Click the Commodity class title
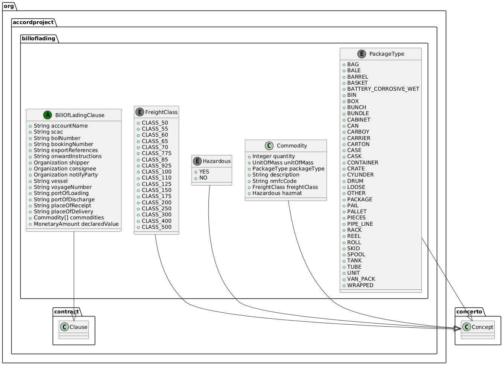This screenshot has width=503, height=365. click(288, 146)
